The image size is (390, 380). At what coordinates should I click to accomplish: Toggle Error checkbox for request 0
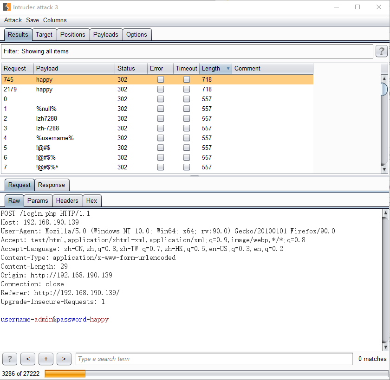tap(161, 99)
